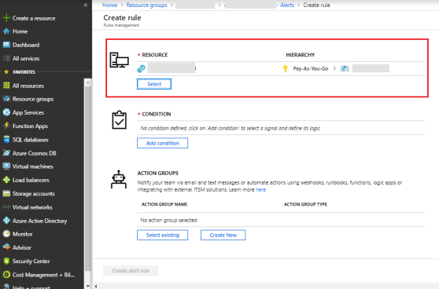Click the All resources grid icon
This screenshot has height=289, width=439.
click(6, 86)
